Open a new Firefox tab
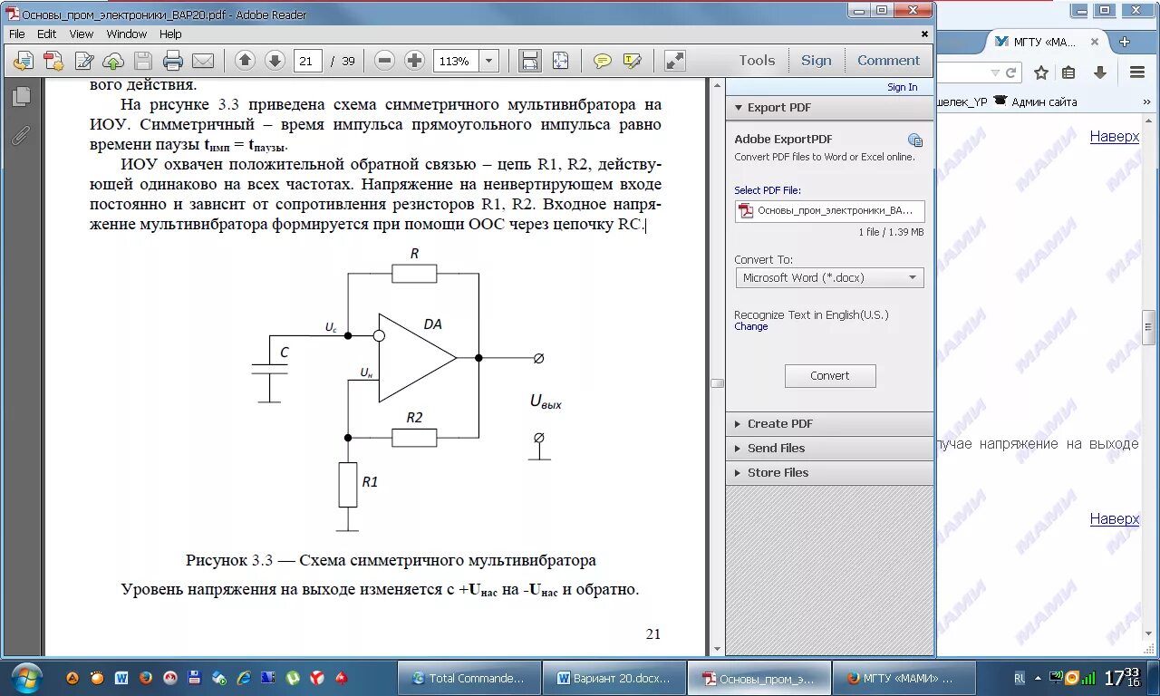Viewport: 1160px width, 696px height. click(x=1125, y=42)
